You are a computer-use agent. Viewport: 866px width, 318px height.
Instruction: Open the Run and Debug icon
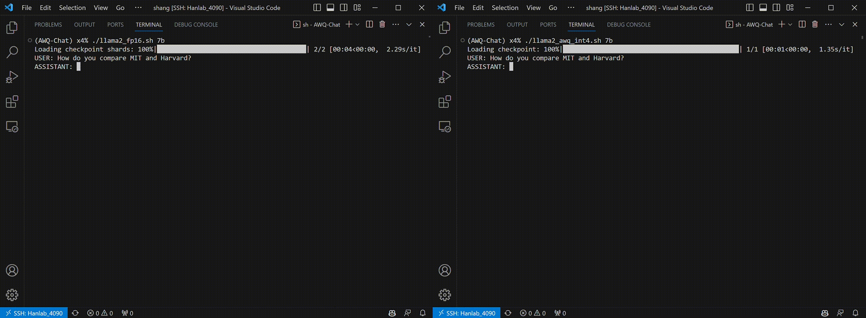(12, 77)
